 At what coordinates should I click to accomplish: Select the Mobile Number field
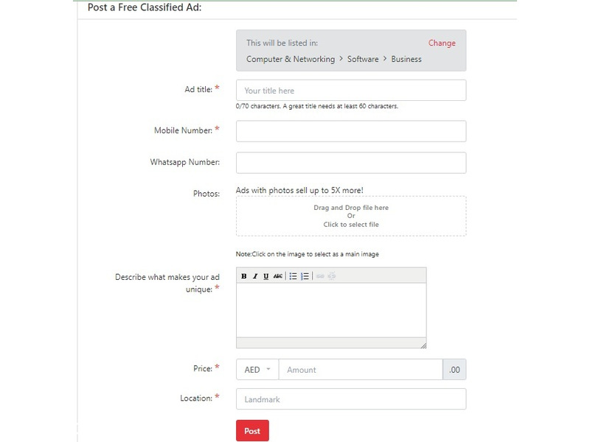[351, 131]
